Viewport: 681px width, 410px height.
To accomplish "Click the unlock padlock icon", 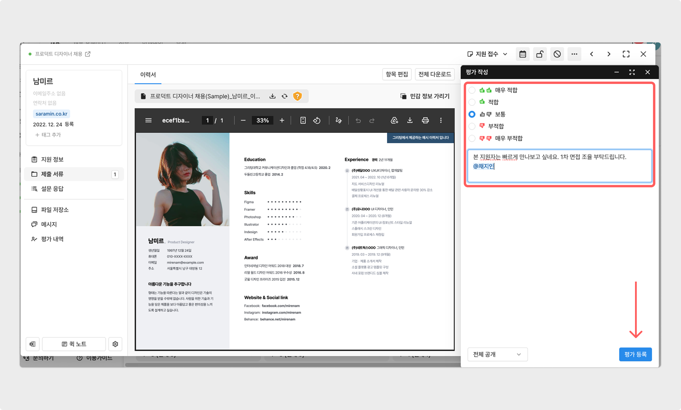I will click(x=540, y=54).
